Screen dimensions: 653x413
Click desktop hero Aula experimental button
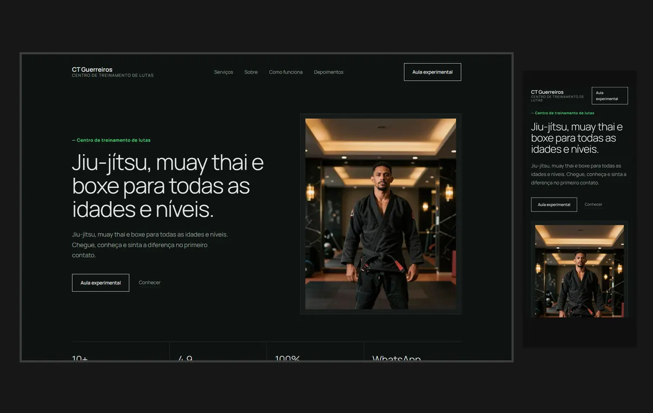tap(101, 283)
